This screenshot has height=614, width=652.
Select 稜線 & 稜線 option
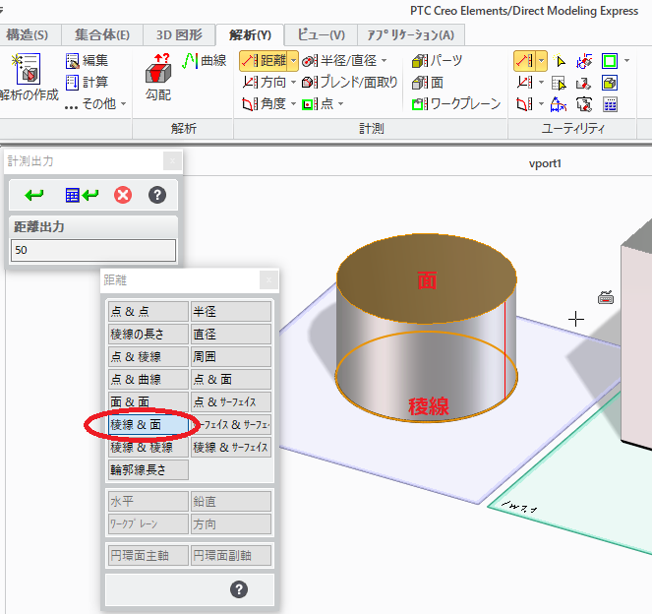[148, 447]
